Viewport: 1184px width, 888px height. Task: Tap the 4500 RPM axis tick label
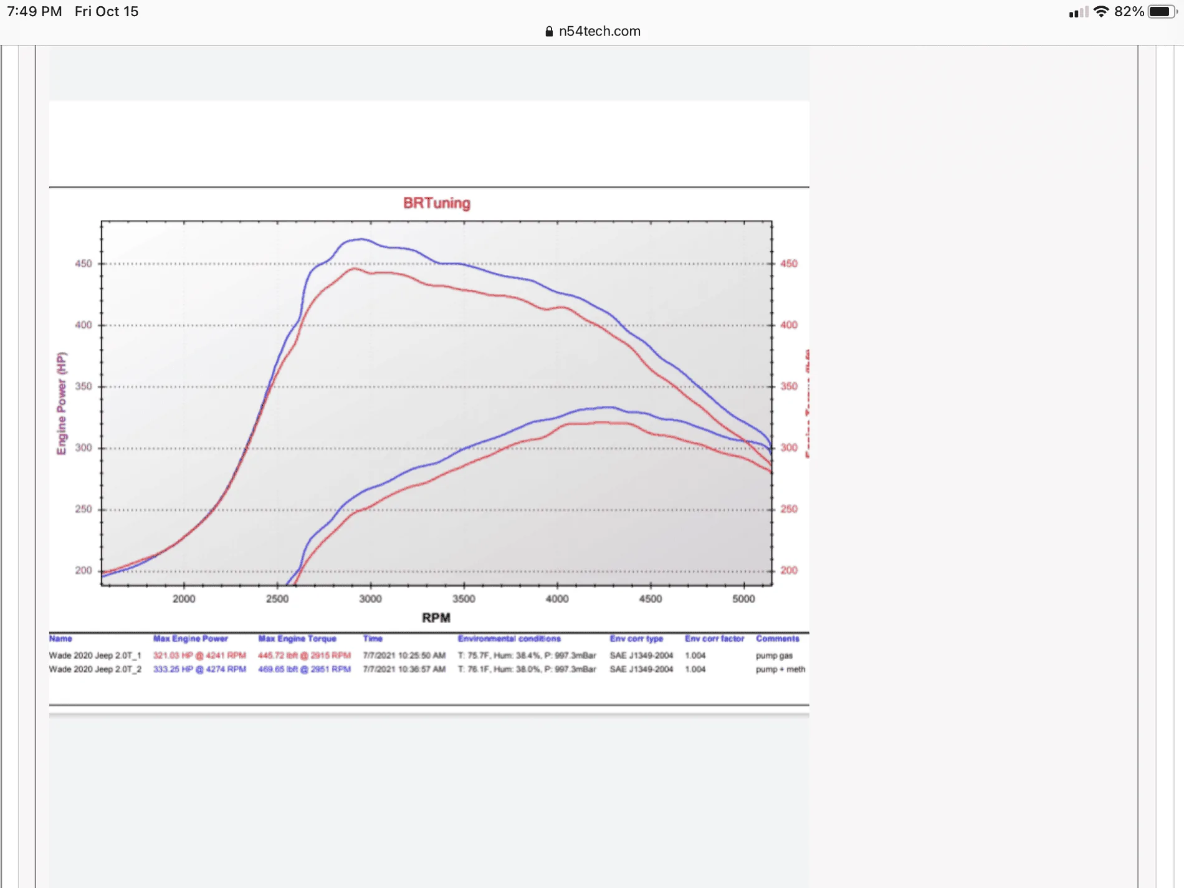tap(650, 599)
